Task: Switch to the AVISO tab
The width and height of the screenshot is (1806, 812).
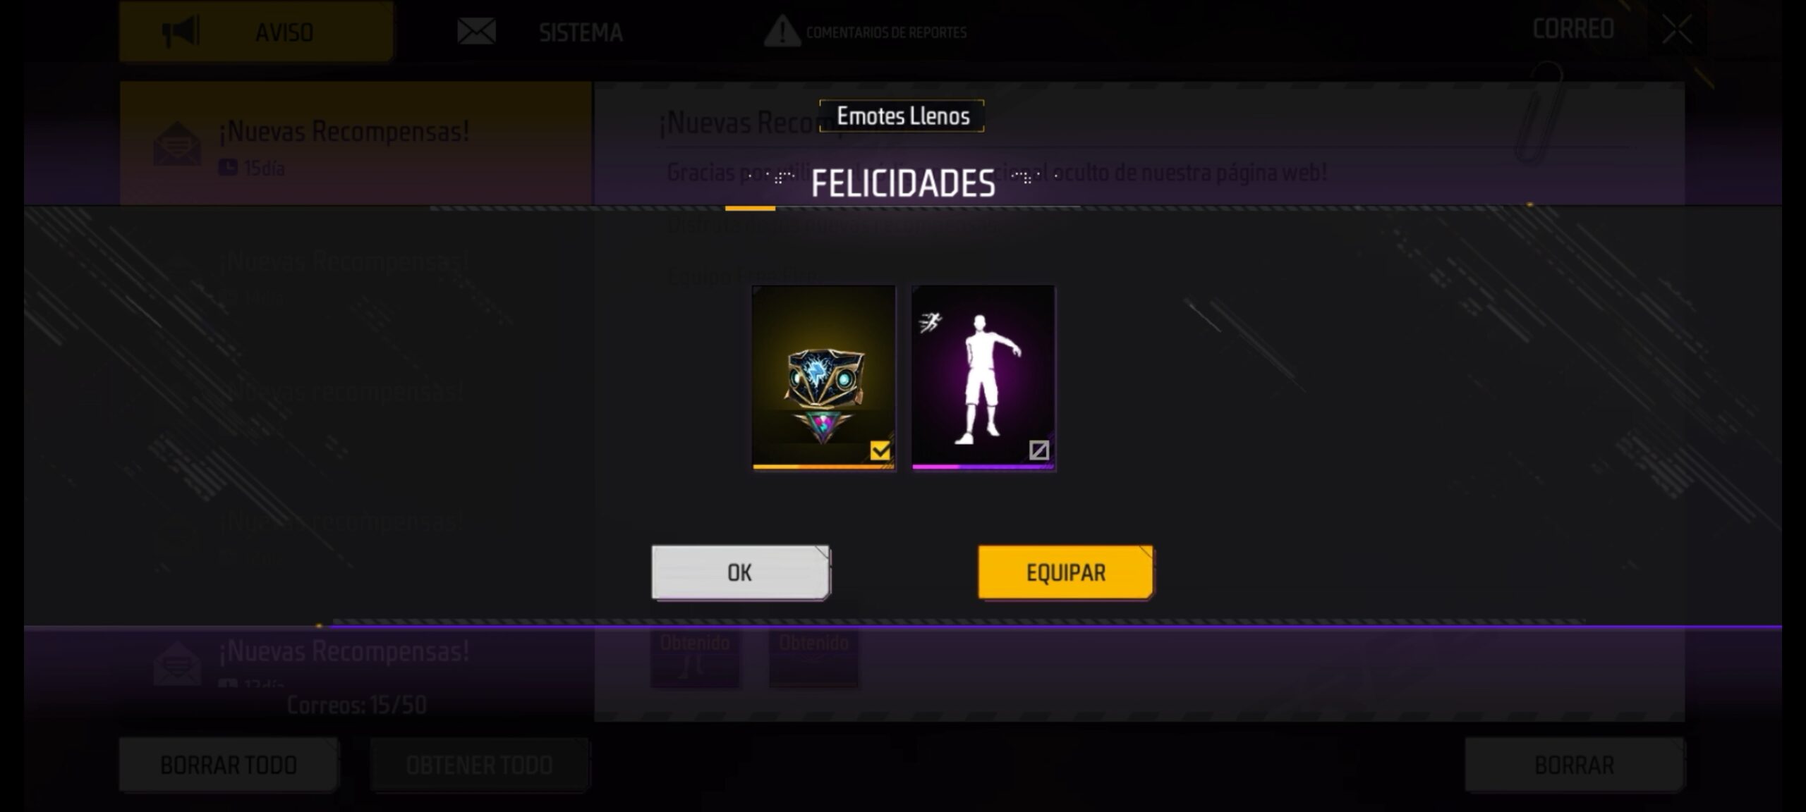Action: [x=256, y=32]
